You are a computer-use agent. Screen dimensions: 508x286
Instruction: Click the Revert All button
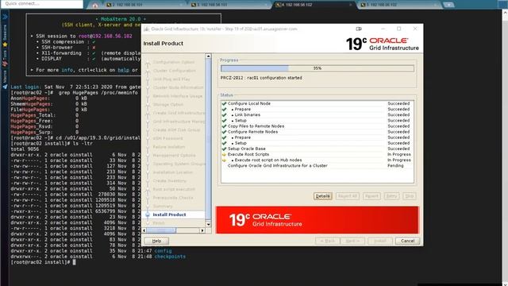tap(348, 196)
